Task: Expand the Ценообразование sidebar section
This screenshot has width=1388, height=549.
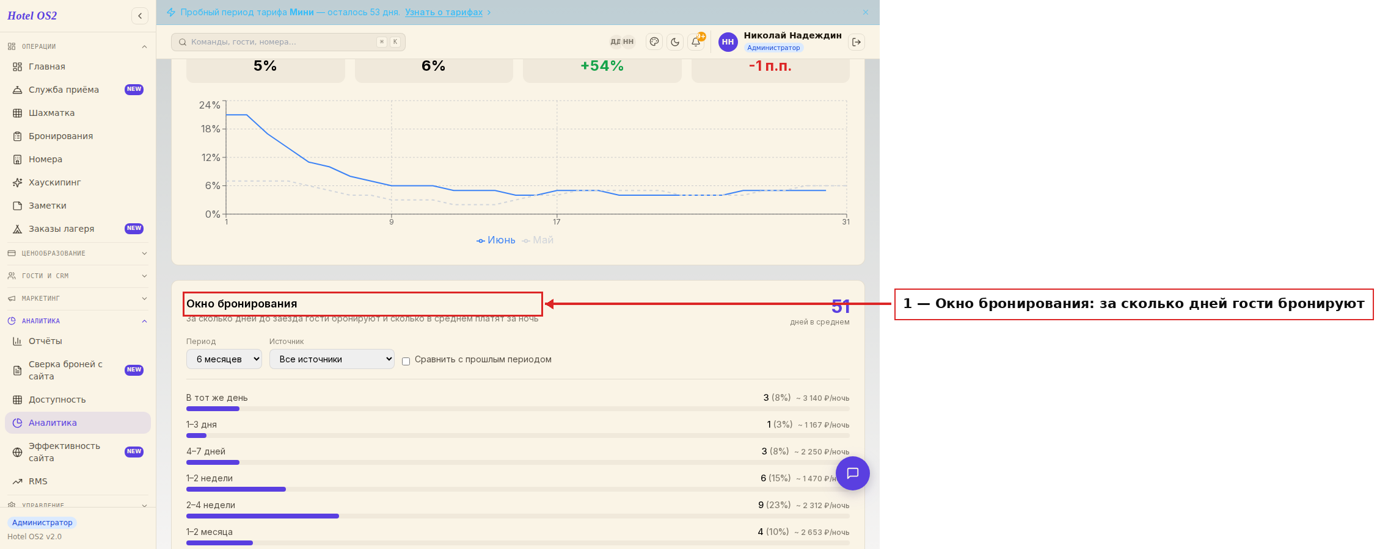Action: pyautogui.click(x=78, y=253)
